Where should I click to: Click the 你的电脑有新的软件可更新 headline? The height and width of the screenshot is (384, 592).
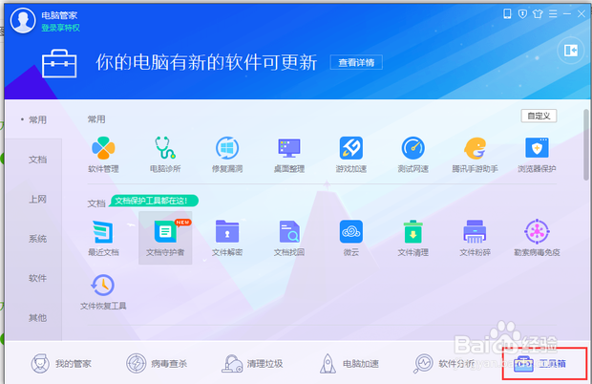[206, 62]
